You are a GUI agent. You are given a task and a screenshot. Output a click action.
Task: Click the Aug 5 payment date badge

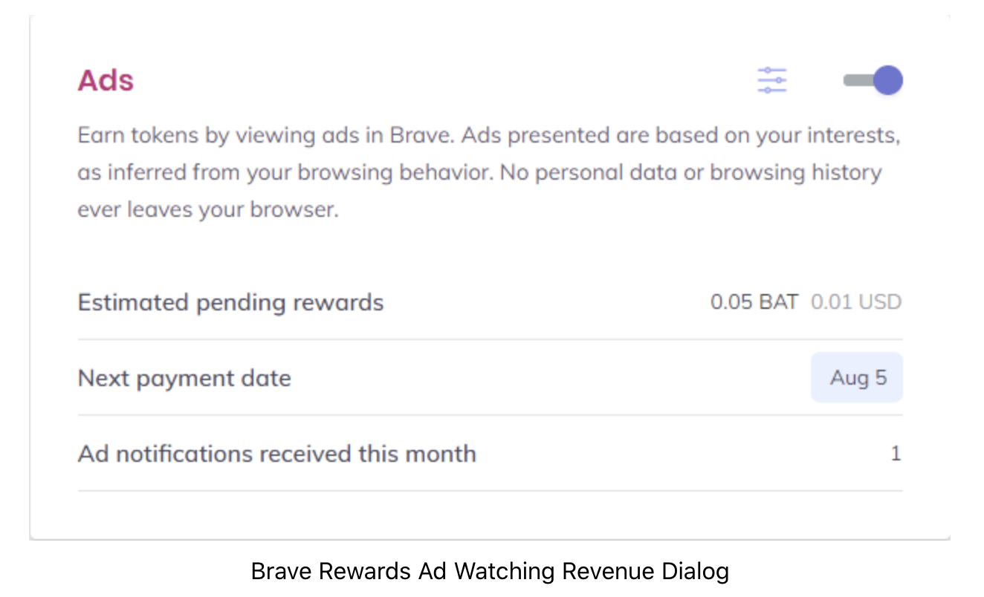point(857,377)
